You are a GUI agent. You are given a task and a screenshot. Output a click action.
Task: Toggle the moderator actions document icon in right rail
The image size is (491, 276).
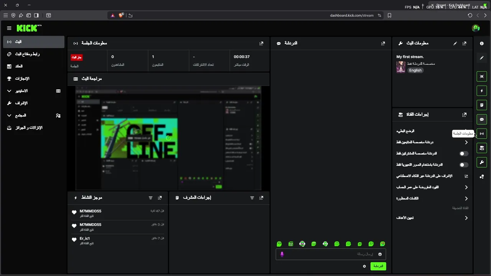[482, 105]
